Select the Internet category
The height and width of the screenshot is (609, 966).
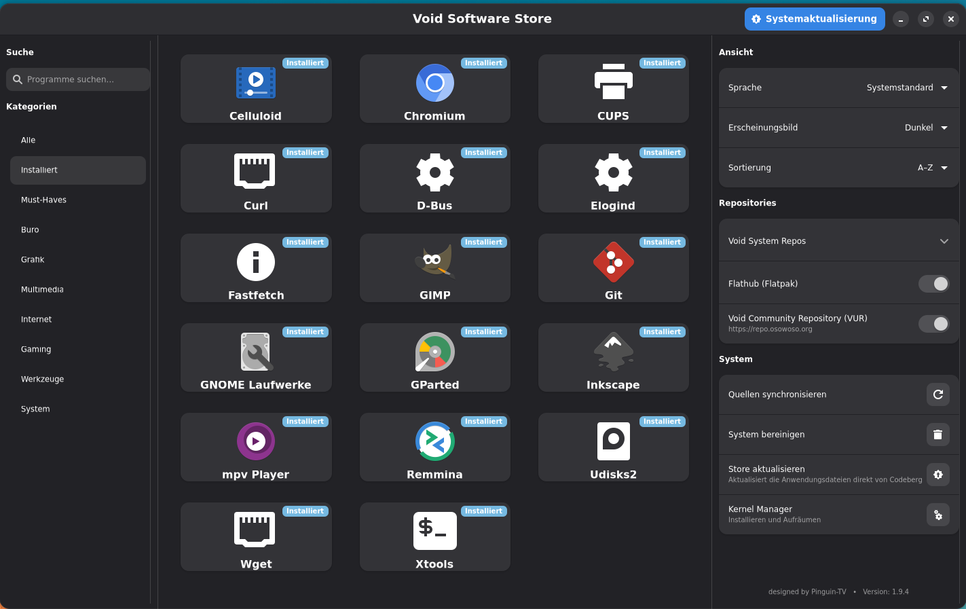[x=78, y=320]
